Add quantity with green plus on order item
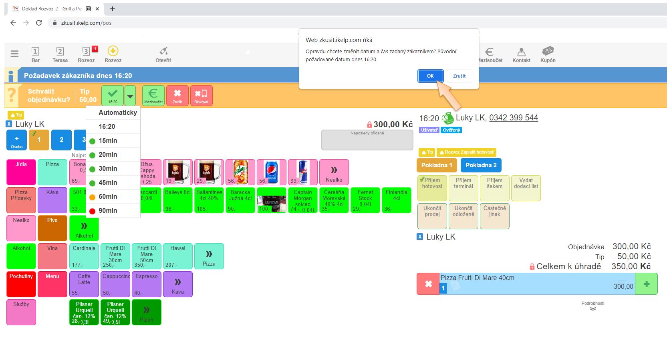The image size is (667, 348). (x=646, y=284)
